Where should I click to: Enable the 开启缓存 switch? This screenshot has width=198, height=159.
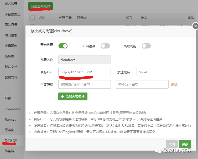coord(105,46)
